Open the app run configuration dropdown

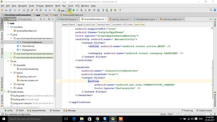pos(62,10)
